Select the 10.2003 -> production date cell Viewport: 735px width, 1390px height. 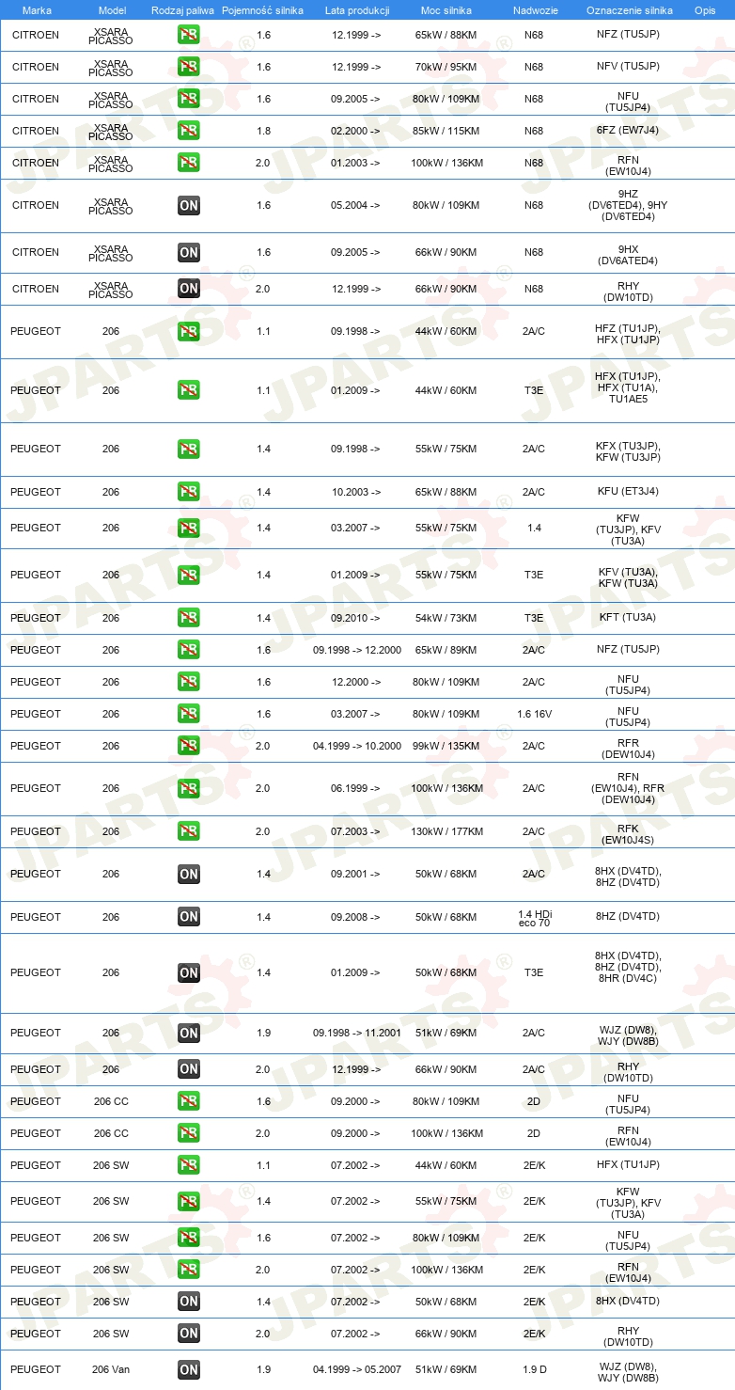(x=355, y=492)
